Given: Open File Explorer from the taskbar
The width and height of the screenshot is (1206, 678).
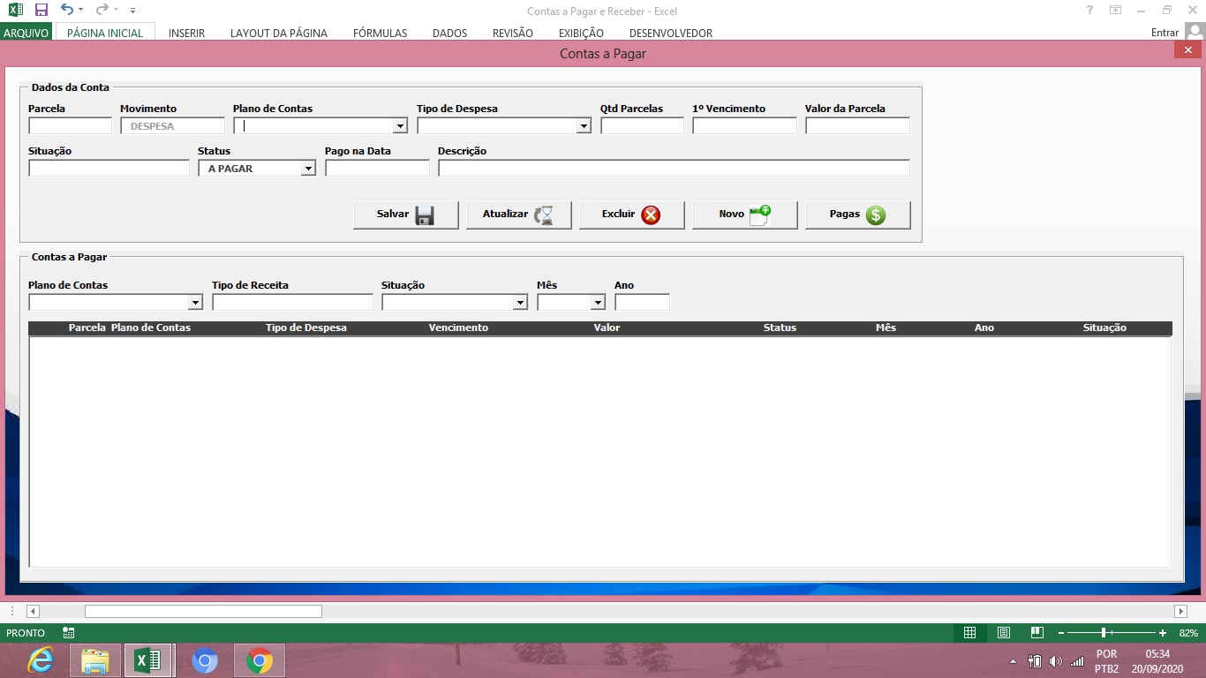Looking at the screenshot, I should [x=94, y=660].
